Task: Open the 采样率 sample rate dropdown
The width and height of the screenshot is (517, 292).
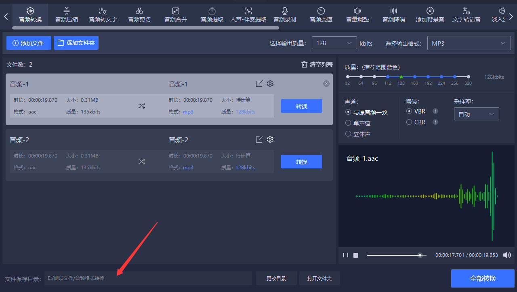Action: point(477,114)
